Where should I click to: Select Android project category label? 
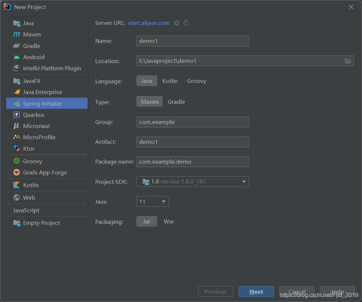click(34, 57)
